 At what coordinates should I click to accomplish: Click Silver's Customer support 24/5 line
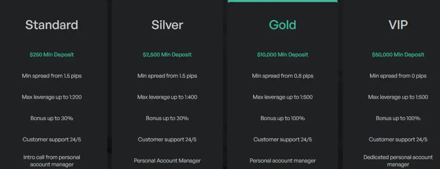tap(167, 139)
